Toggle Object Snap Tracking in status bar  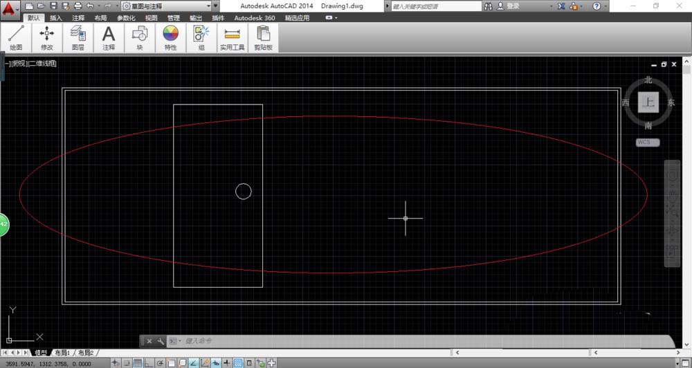194,363
